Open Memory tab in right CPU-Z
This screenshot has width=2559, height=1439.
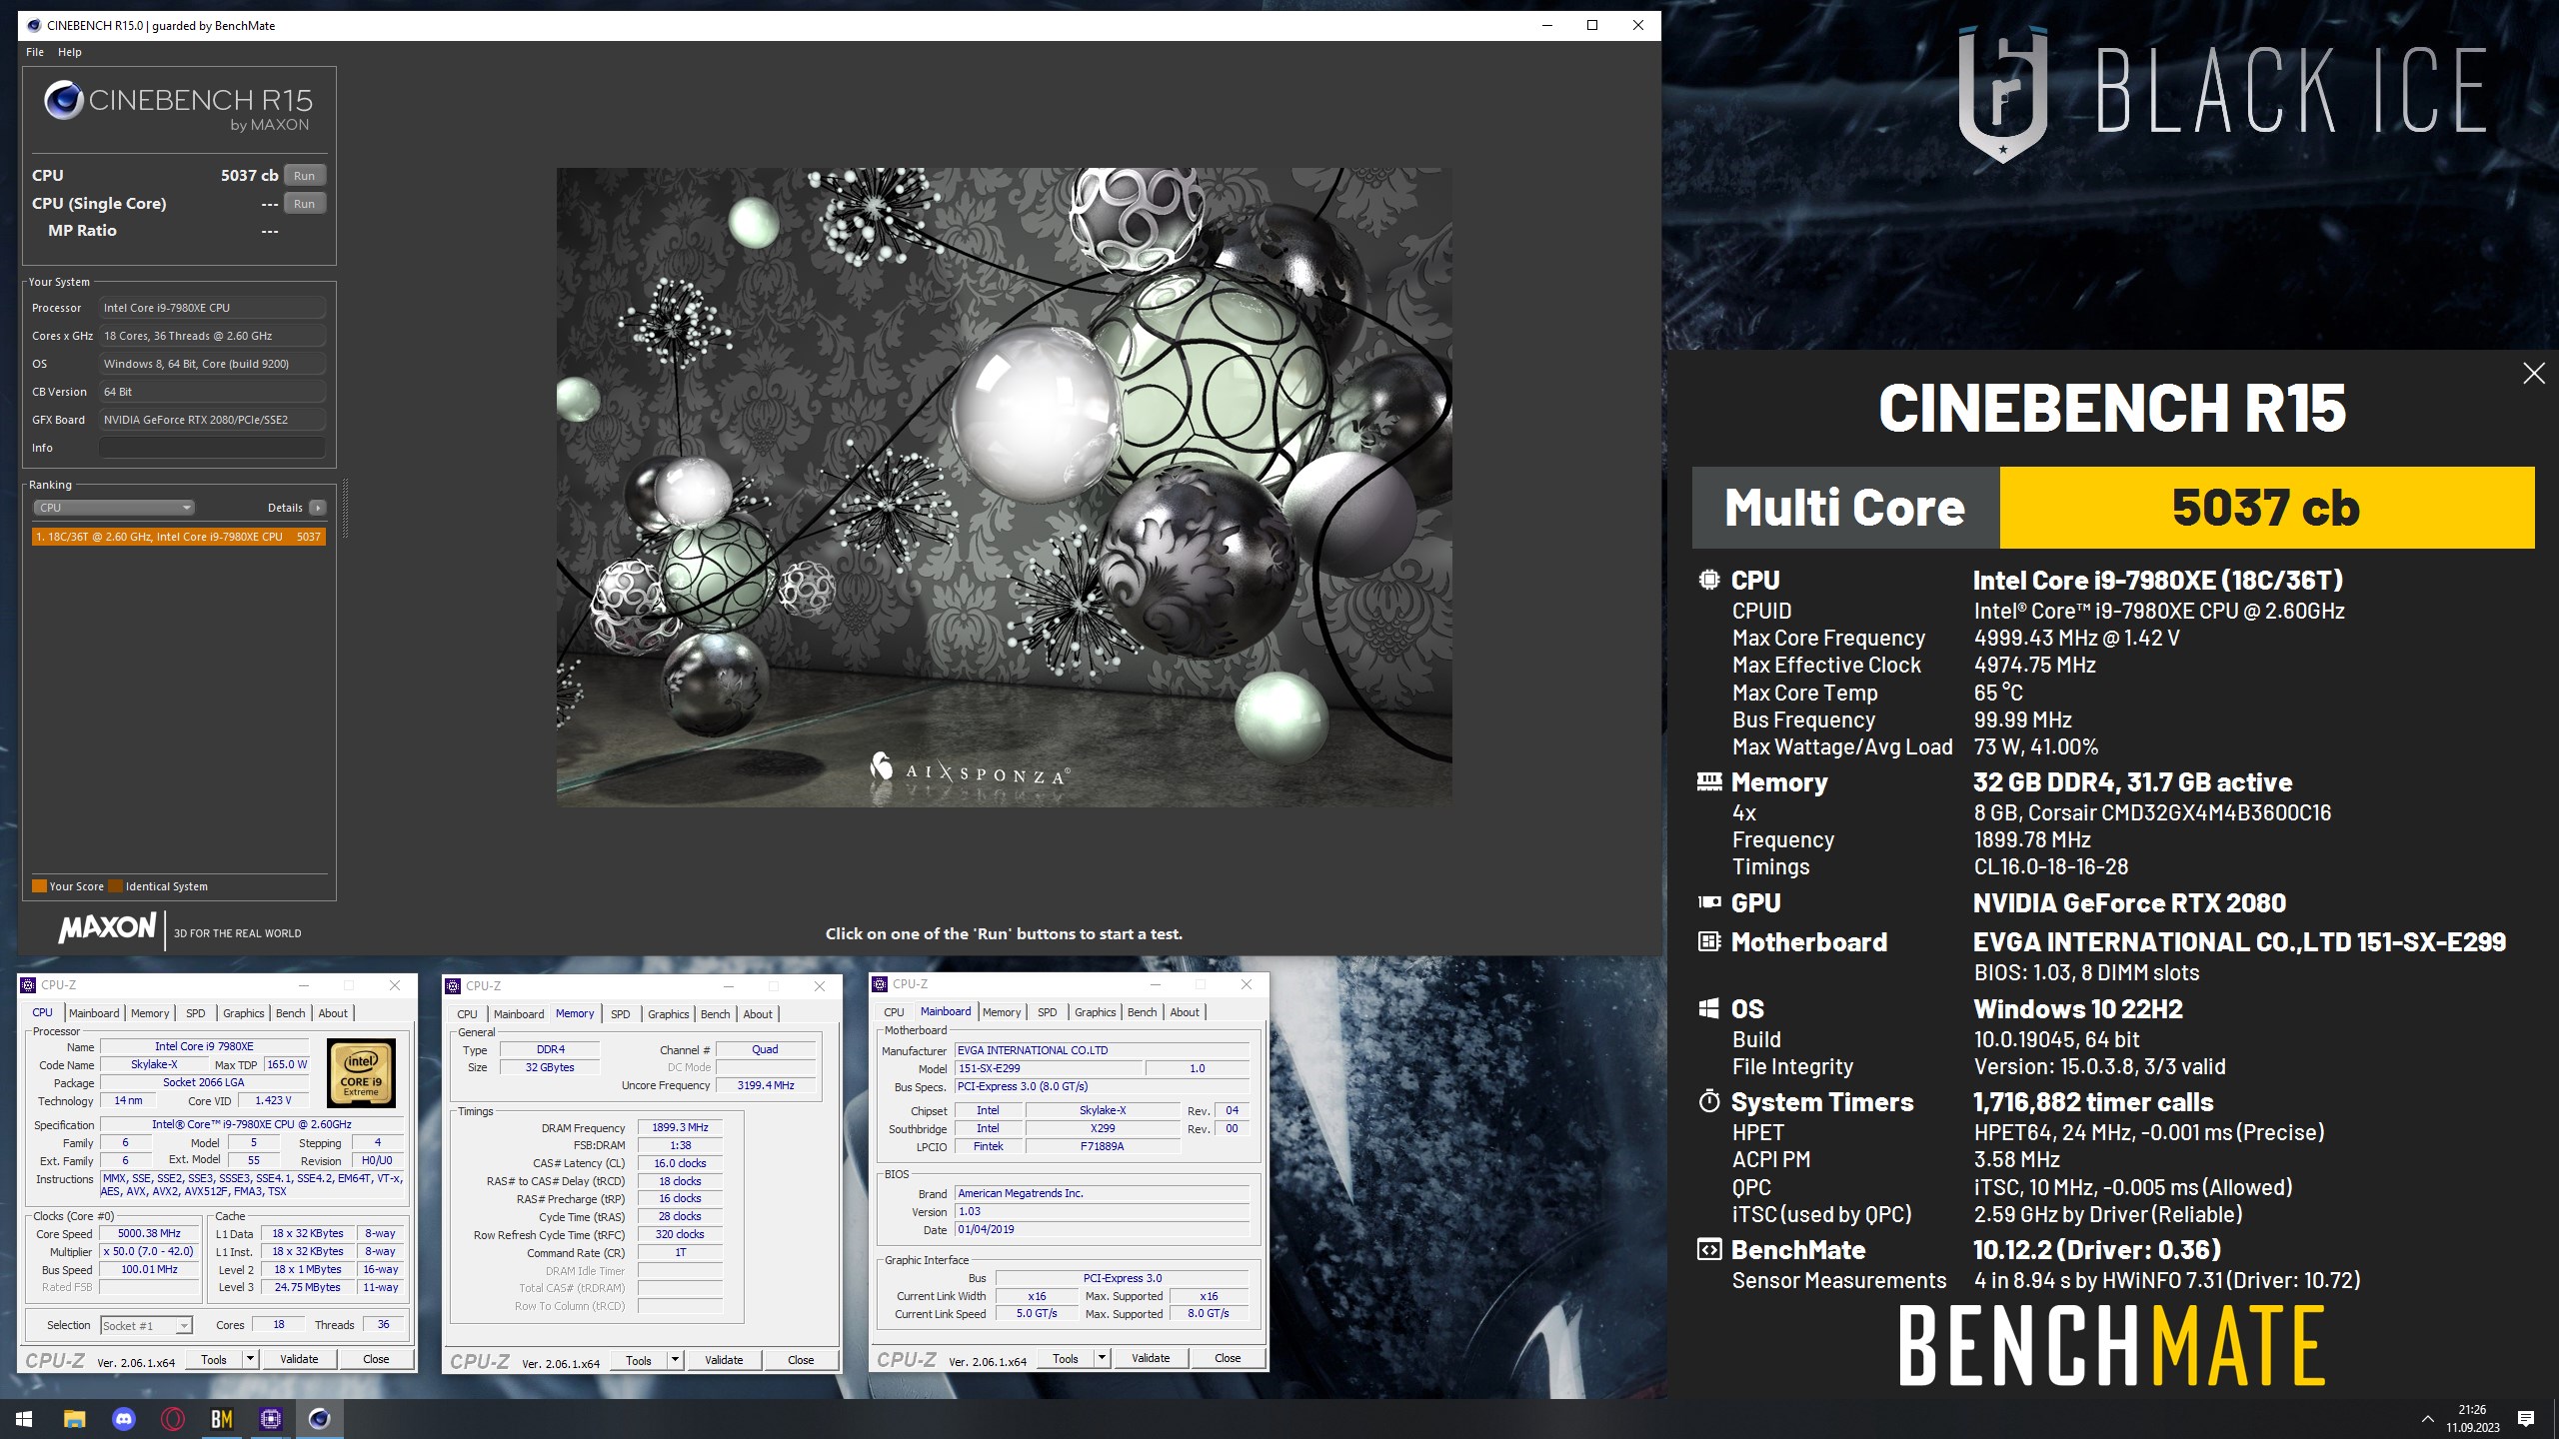coord(1002,1012)
